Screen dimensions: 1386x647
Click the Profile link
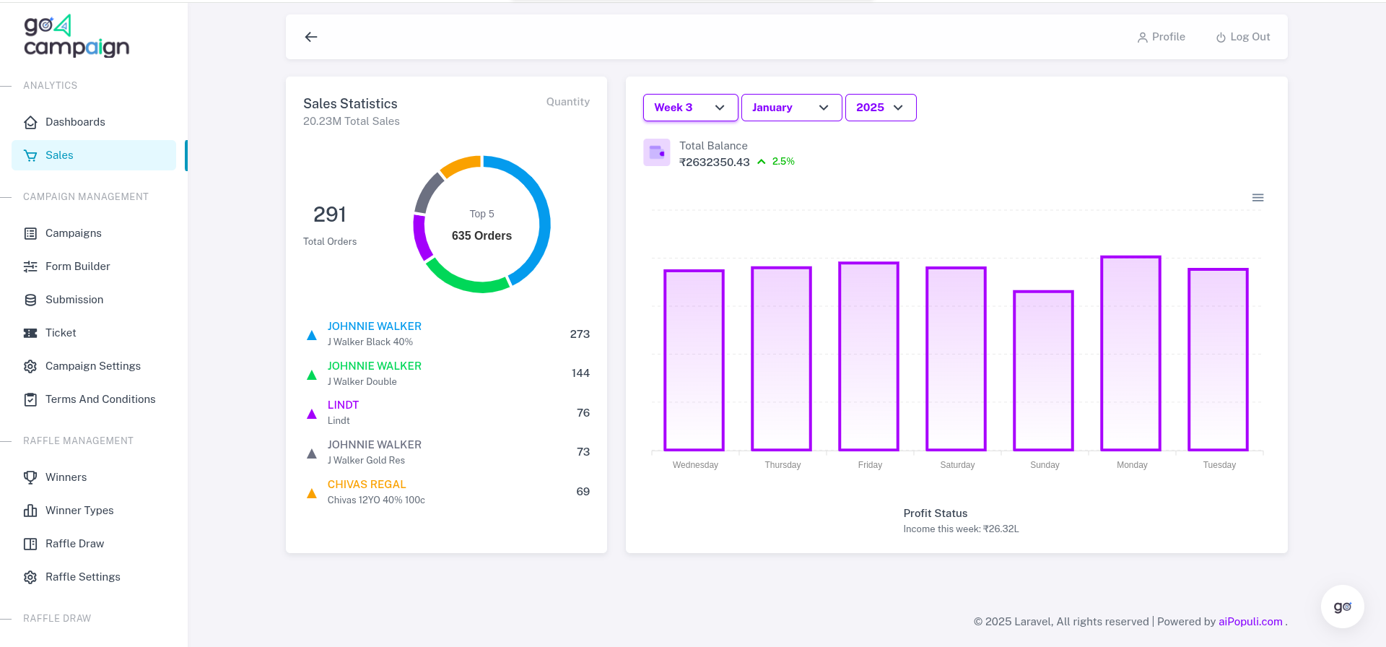click(x=1161, y=37)
